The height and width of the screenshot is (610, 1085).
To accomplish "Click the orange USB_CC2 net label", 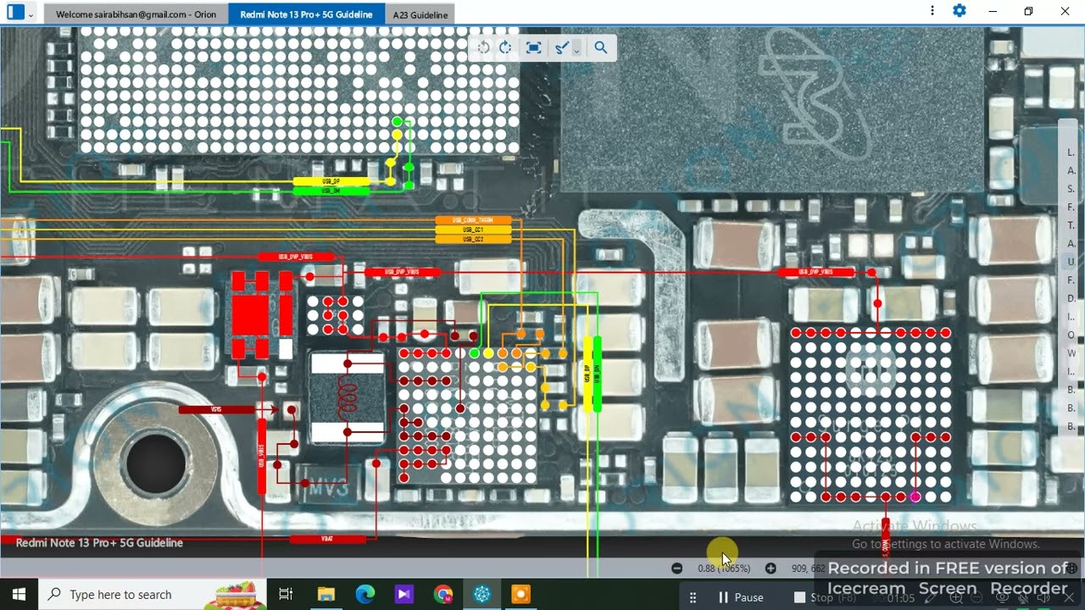I will click(x=474, y=240).
